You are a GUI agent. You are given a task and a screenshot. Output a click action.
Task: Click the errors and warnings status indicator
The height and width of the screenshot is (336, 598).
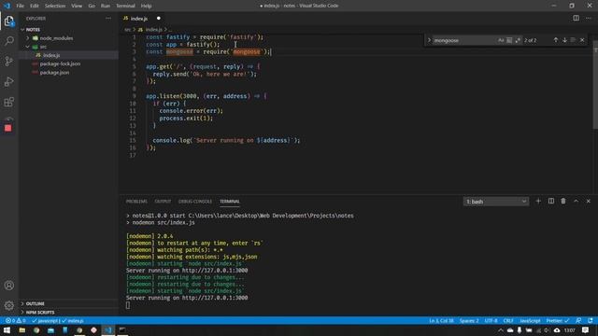[16, 321]
